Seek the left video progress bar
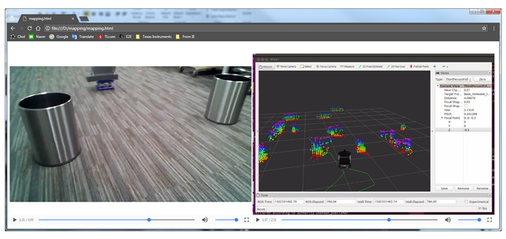This screenshot has height=239, width=506. pos(116,220)
